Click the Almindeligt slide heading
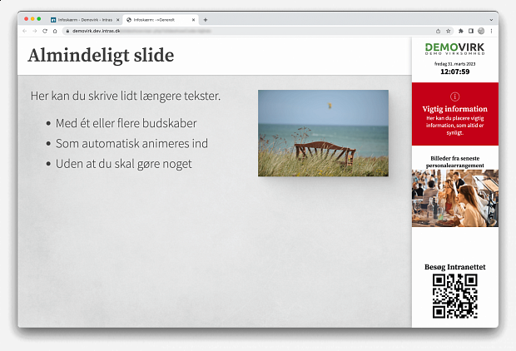This screenshot has width=516, height=351. 101,55
